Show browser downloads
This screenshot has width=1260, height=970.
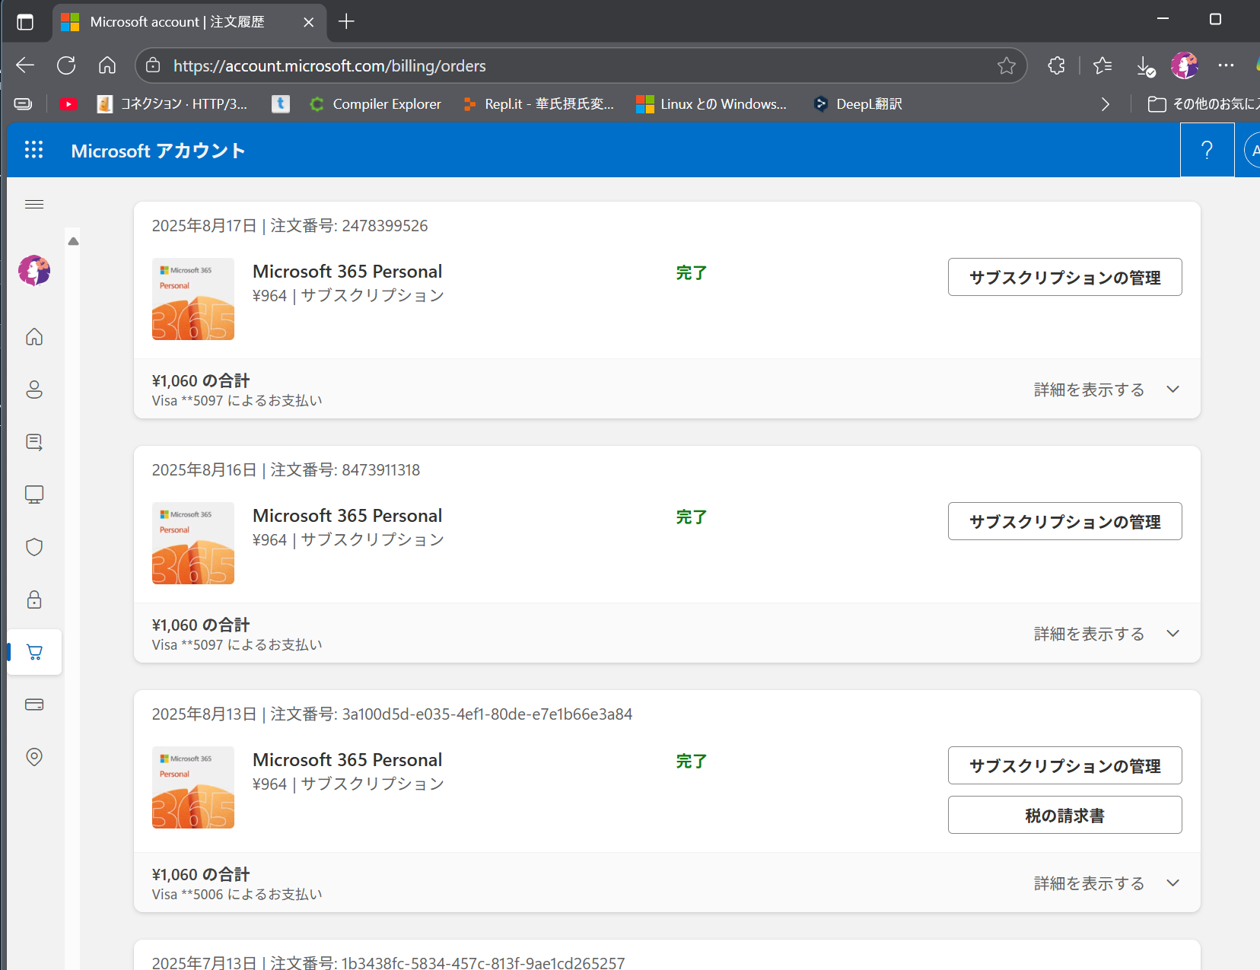click(1144, 65)
